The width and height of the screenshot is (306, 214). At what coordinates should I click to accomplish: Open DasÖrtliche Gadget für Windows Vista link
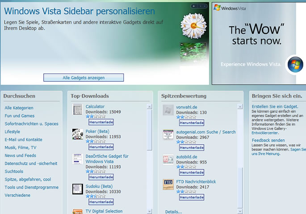coord(107,159)
